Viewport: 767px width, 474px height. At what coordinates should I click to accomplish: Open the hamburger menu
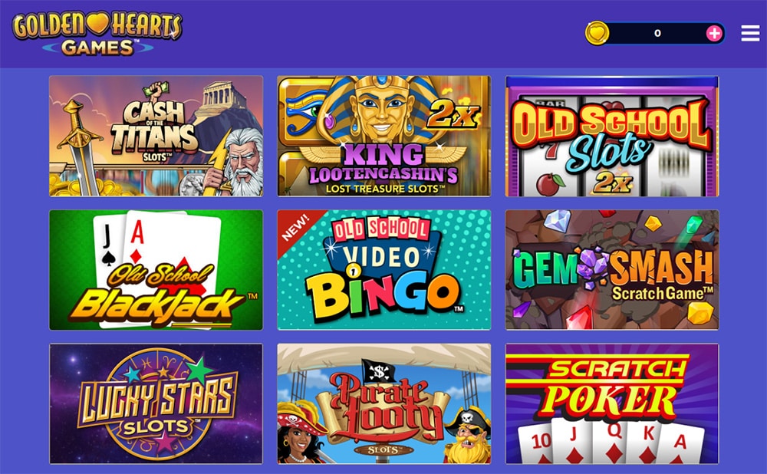tap(750, 33)
